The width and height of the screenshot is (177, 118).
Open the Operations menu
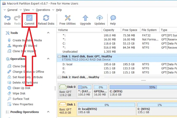pyautogui.click(x=43, y=10)
